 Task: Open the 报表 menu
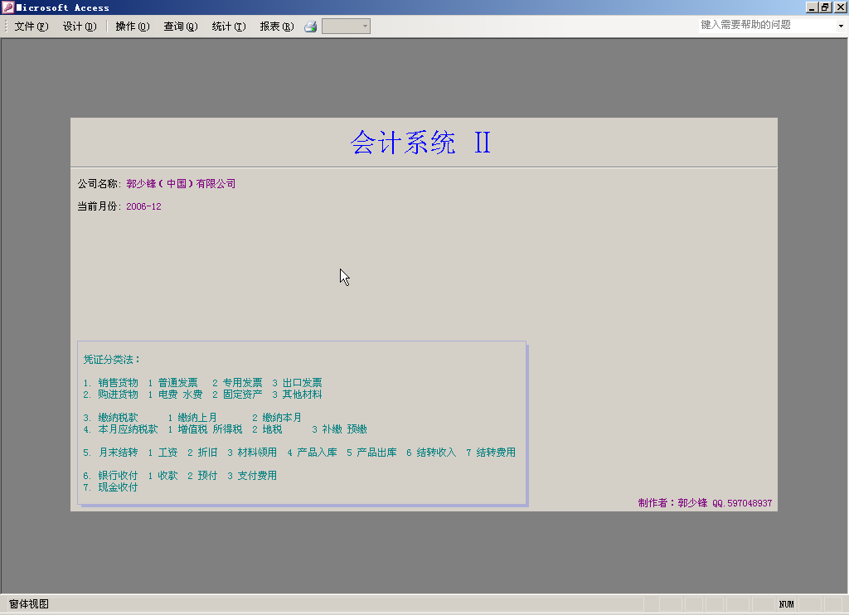coord(277,27)
